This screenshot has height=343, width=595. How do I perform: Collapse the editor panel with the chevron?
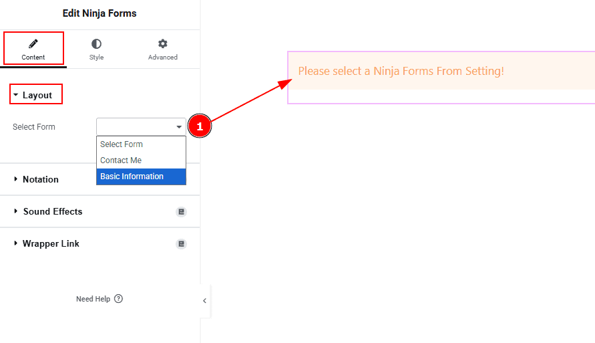[x=204, y=301]
